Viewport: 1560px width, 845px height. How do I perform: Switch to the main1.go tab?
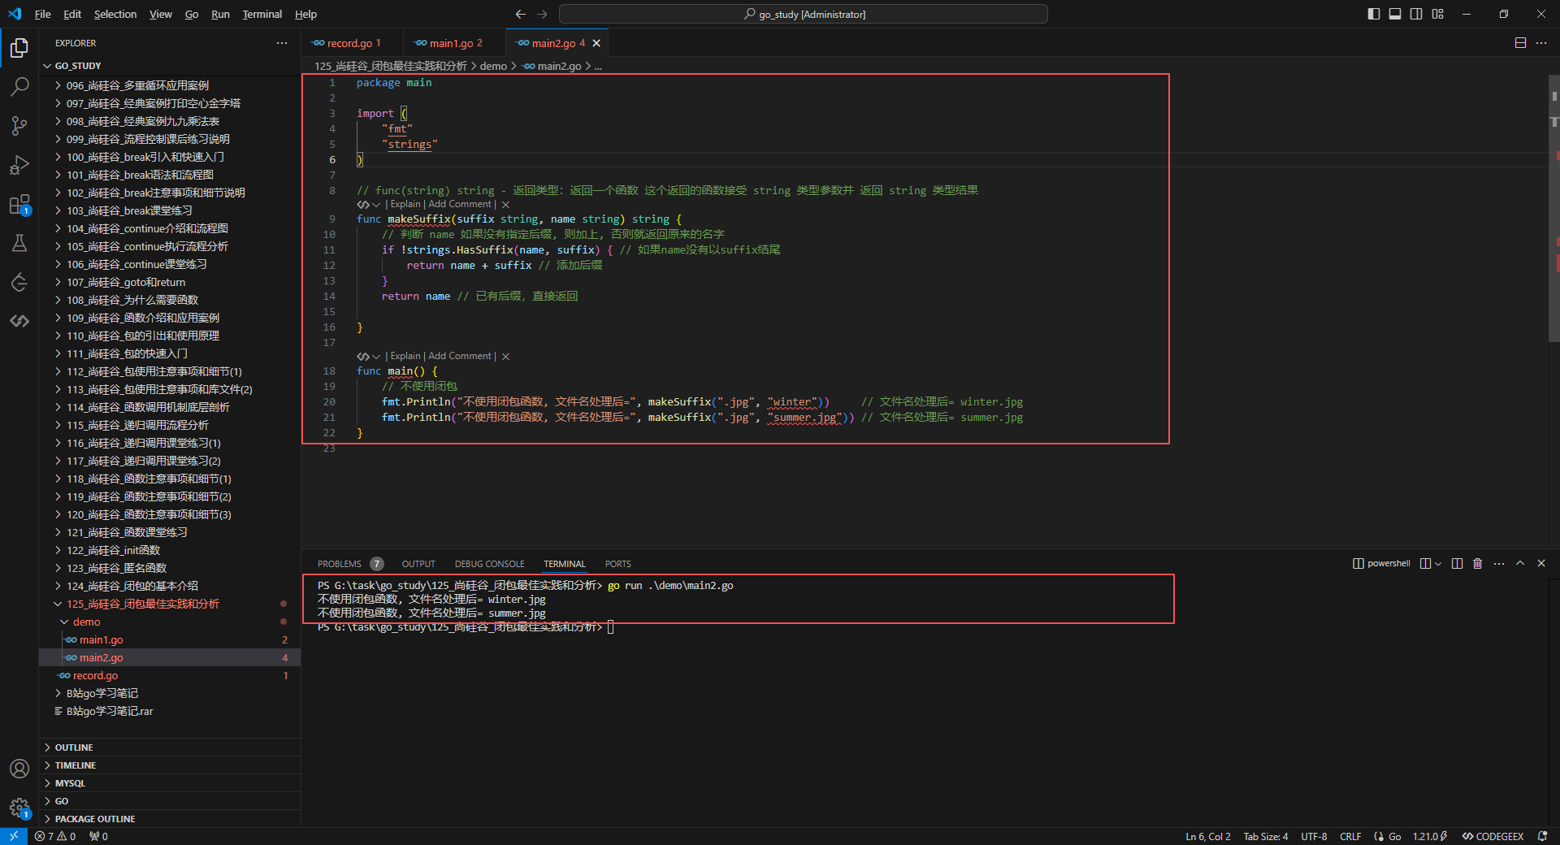tap(455, 43)
